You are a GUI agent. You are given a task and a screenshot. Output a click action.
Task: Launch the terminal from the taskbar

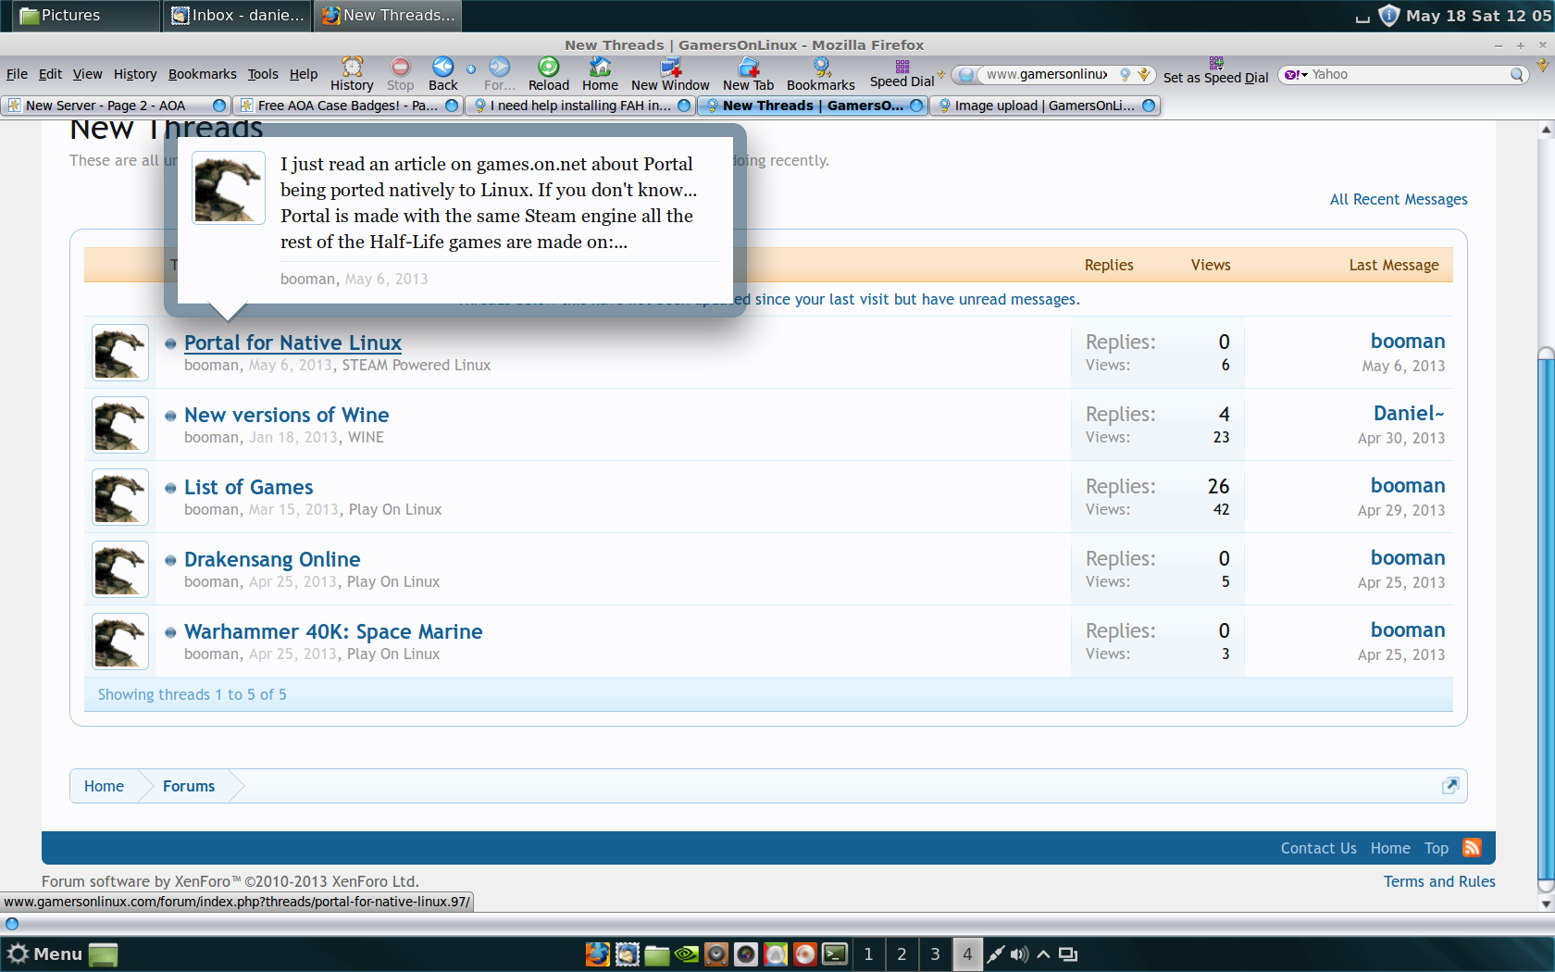click(835, 953)
